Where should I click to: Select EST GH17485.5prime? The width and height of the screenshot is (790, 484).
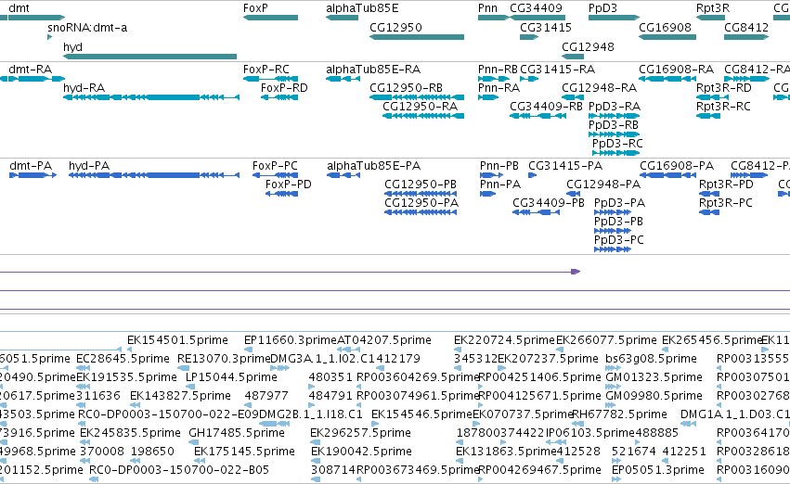[237, 433]
